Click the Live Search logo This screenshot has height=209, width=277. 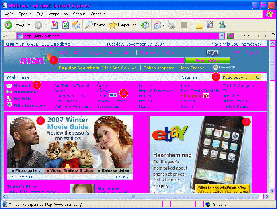tap(224, 67)
